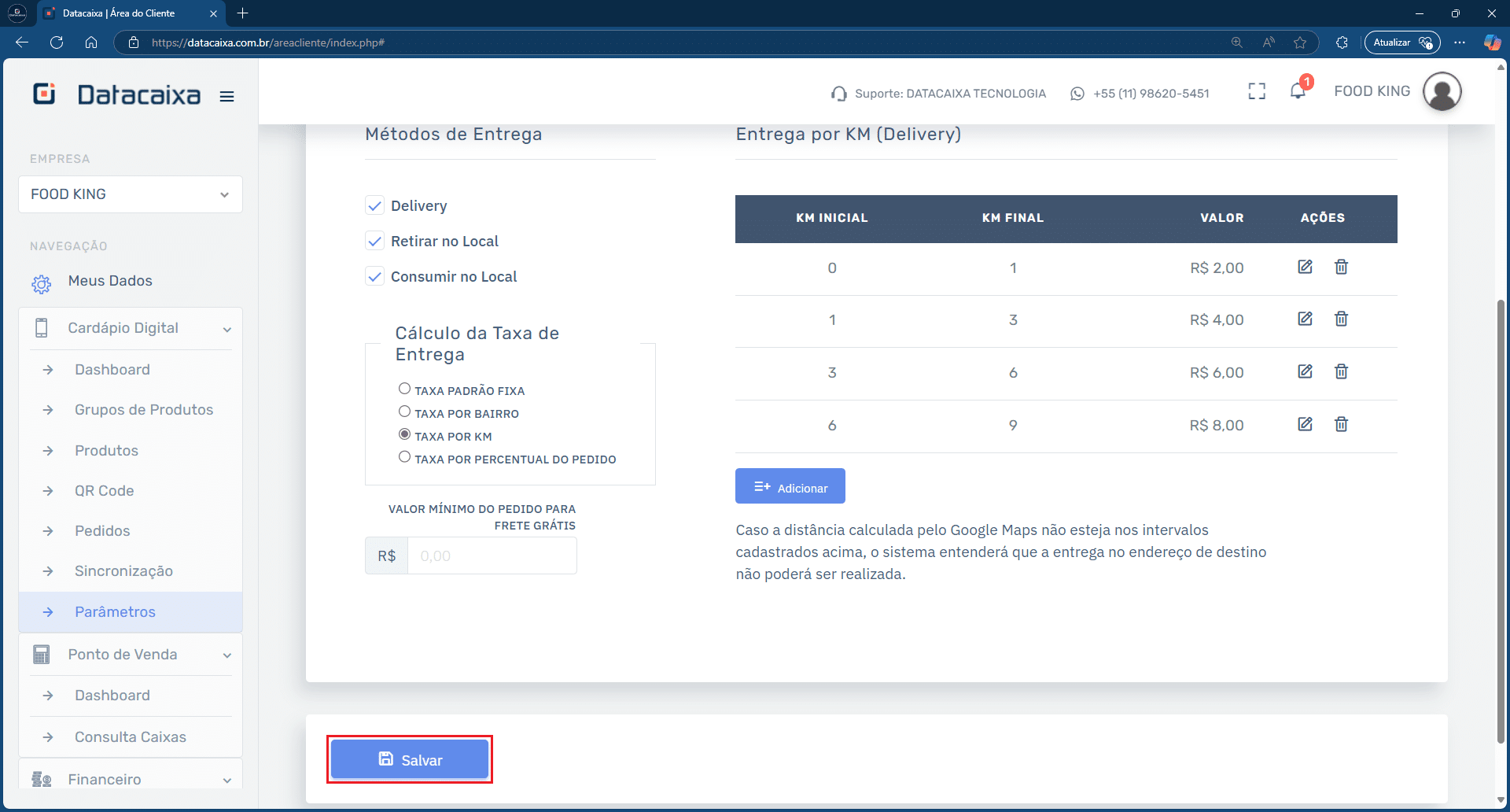Click the free shipping minimum value field

coord(492,555)
